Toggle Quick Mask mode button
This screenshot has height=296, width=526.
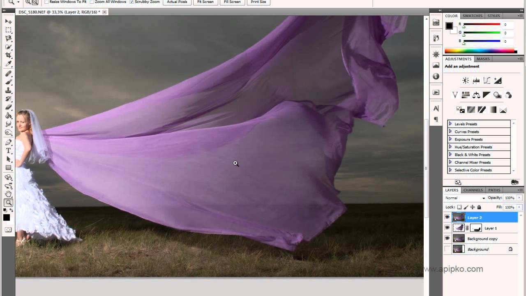[x=8, y=229]
